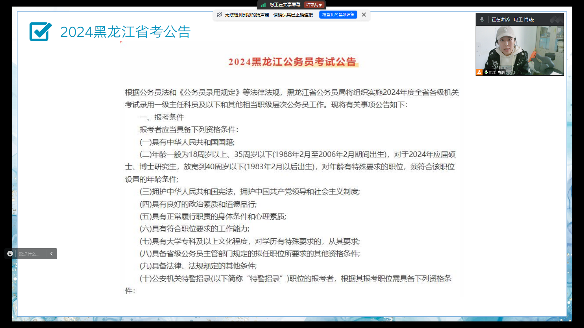
Task: Collapse the floating chat bar with the chevron
Action: (x=51, y=254)
